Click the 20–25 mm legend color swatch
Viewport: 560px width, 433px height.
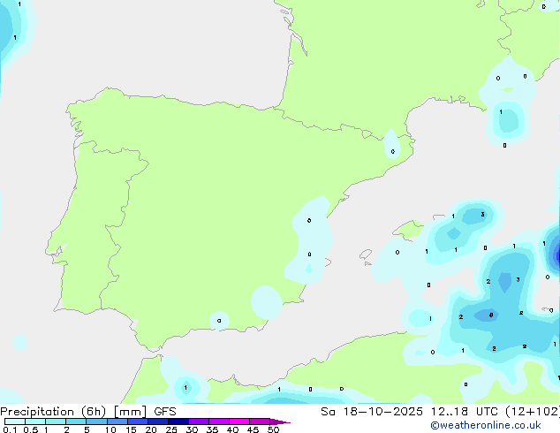coord(158,422)
